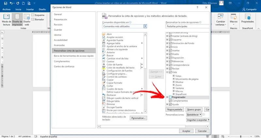Click Español (España) language in status bar
The image size is (261, 138).
[x=49, y=136]
